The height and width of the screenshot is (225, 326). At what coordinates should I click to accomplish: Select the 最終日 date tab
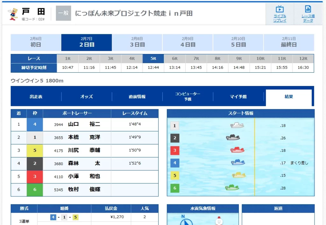click(288, 42)
